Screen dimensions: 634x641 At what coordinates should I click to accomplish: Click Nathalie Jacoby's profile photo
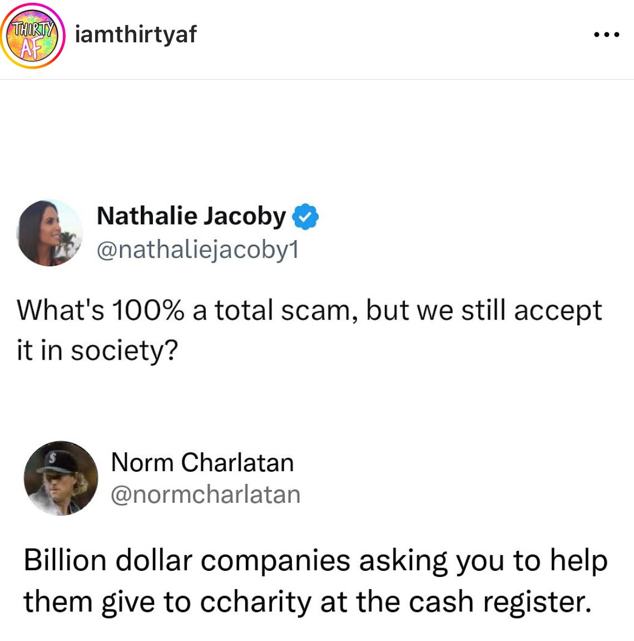pos(49,233)
